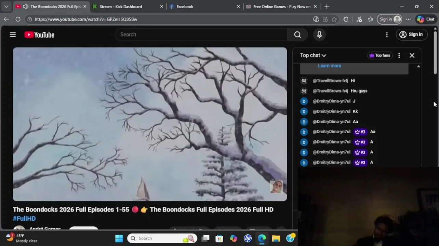Go to the YouTube home logo
This screenshot has width=439, height=246.
(39, 35)
